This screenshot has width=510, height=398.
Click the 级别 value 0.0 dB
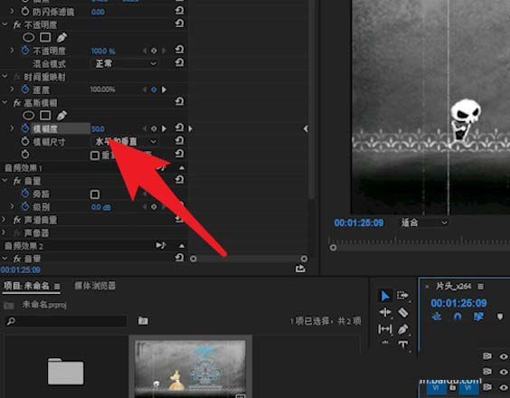tap(101, 207)
